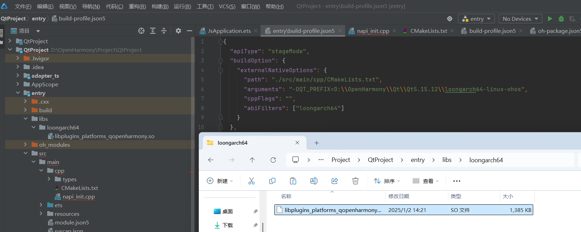Open the VCS menu
Viewport: 581px width, 232px height.
click(x=227, y=6)
